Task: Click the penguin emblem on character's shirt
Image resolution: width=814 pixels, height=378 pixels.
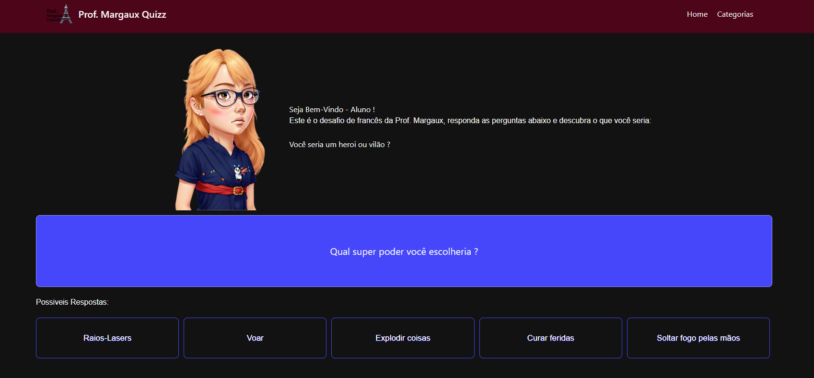Action: [x=238, y=172]
